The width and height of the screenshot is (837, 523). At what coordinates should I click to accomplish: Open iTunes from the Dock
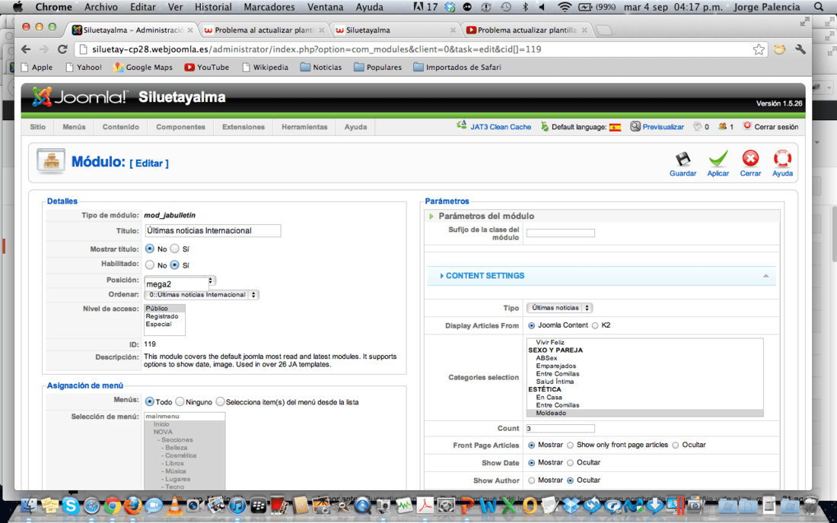point(237,505)
